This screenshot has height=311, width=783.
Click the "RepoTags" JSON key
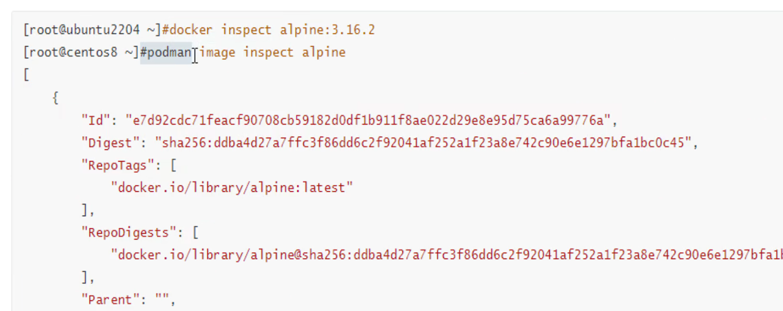(x=118, y=165)
